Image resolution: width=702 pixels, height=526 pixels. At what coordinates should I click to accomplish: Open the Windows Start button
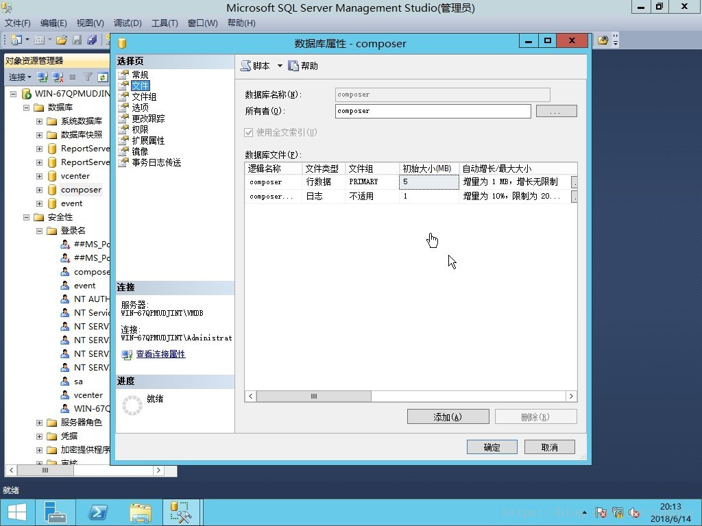[17, 512]
